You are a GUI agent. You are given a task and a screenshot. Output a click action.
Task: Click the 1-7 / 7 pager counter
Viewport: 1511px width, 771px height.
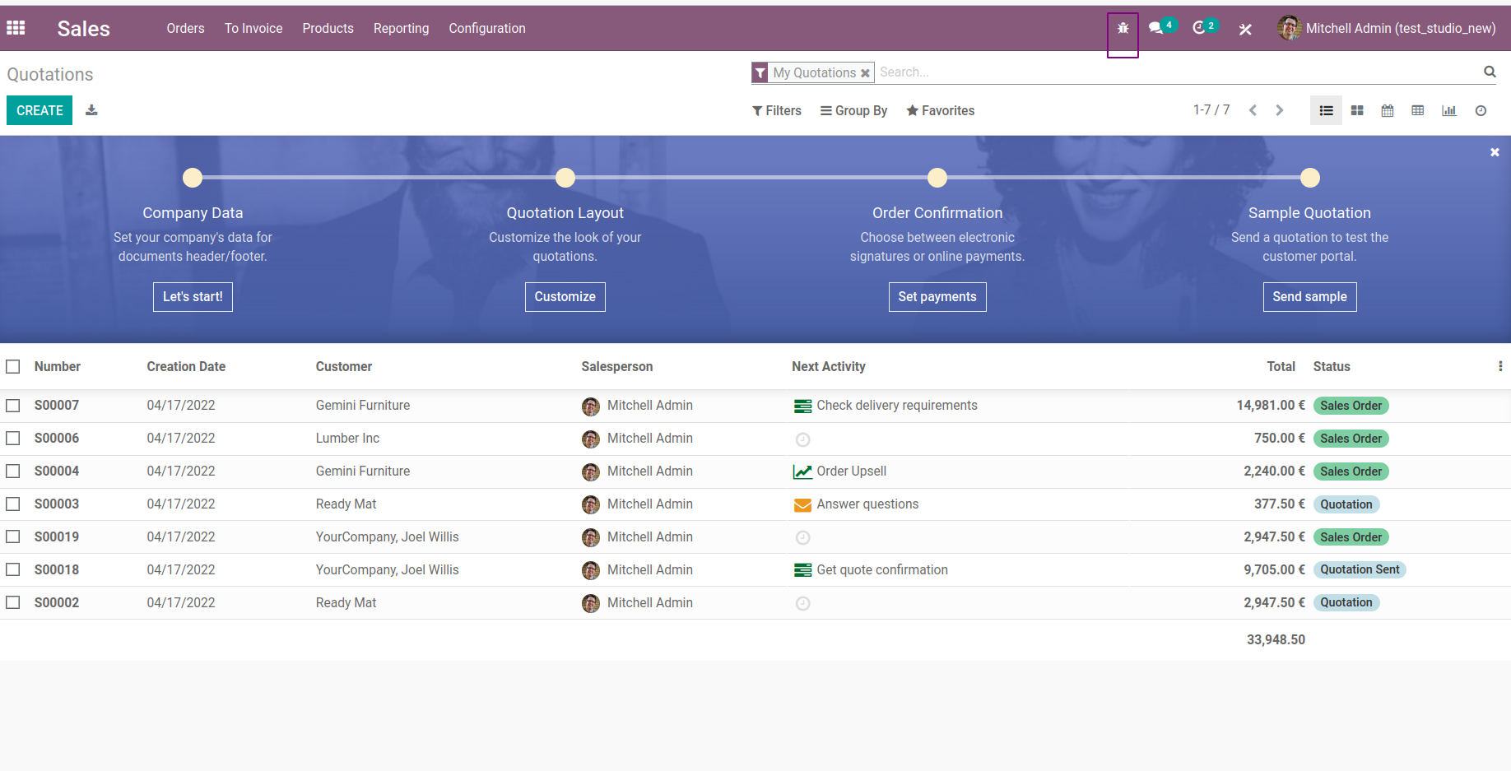[x=1211, y=110]
